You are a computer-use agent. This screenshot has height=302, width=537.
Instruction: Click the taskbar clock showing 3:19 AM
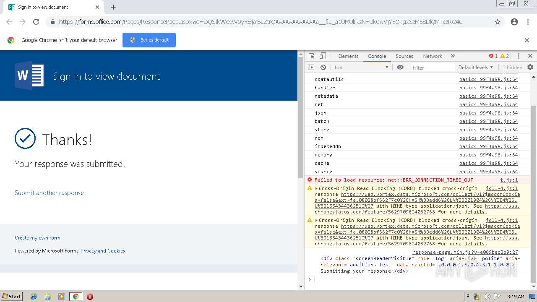point(516,297)
